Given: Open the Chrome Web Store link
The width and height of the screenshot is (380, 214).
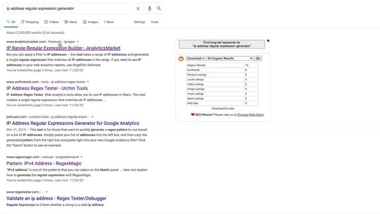Looking at the screenshot, I should [x=250, y=115].
